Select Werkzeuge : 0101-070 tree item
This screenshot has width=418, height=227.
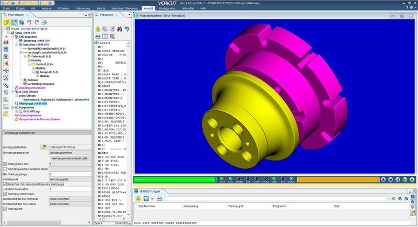tap(33, 104)
